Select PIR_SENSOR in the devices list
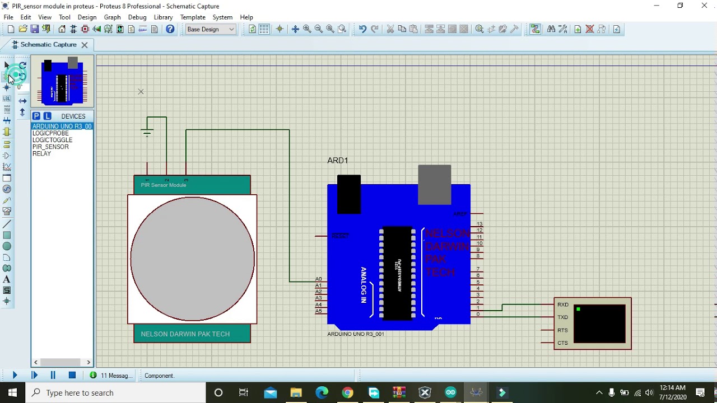The image size is (717, 403). [50, 147]
